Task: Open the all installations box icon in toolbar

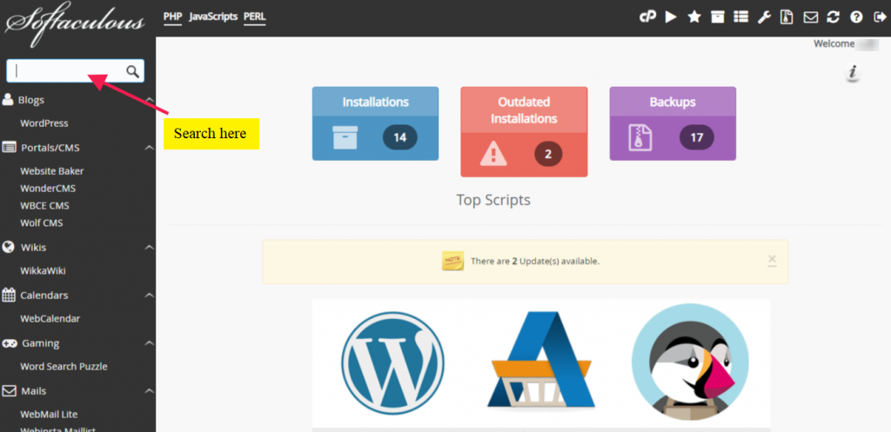Action: tap(718, 17)
